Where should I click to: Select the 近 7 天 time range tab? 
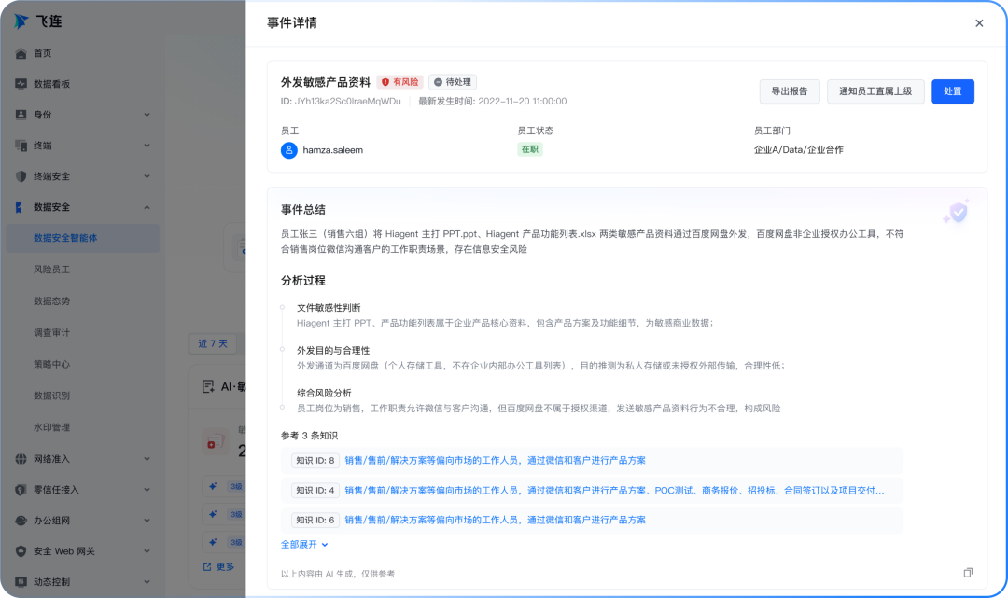pyautogui.click(x=213, y=343)
